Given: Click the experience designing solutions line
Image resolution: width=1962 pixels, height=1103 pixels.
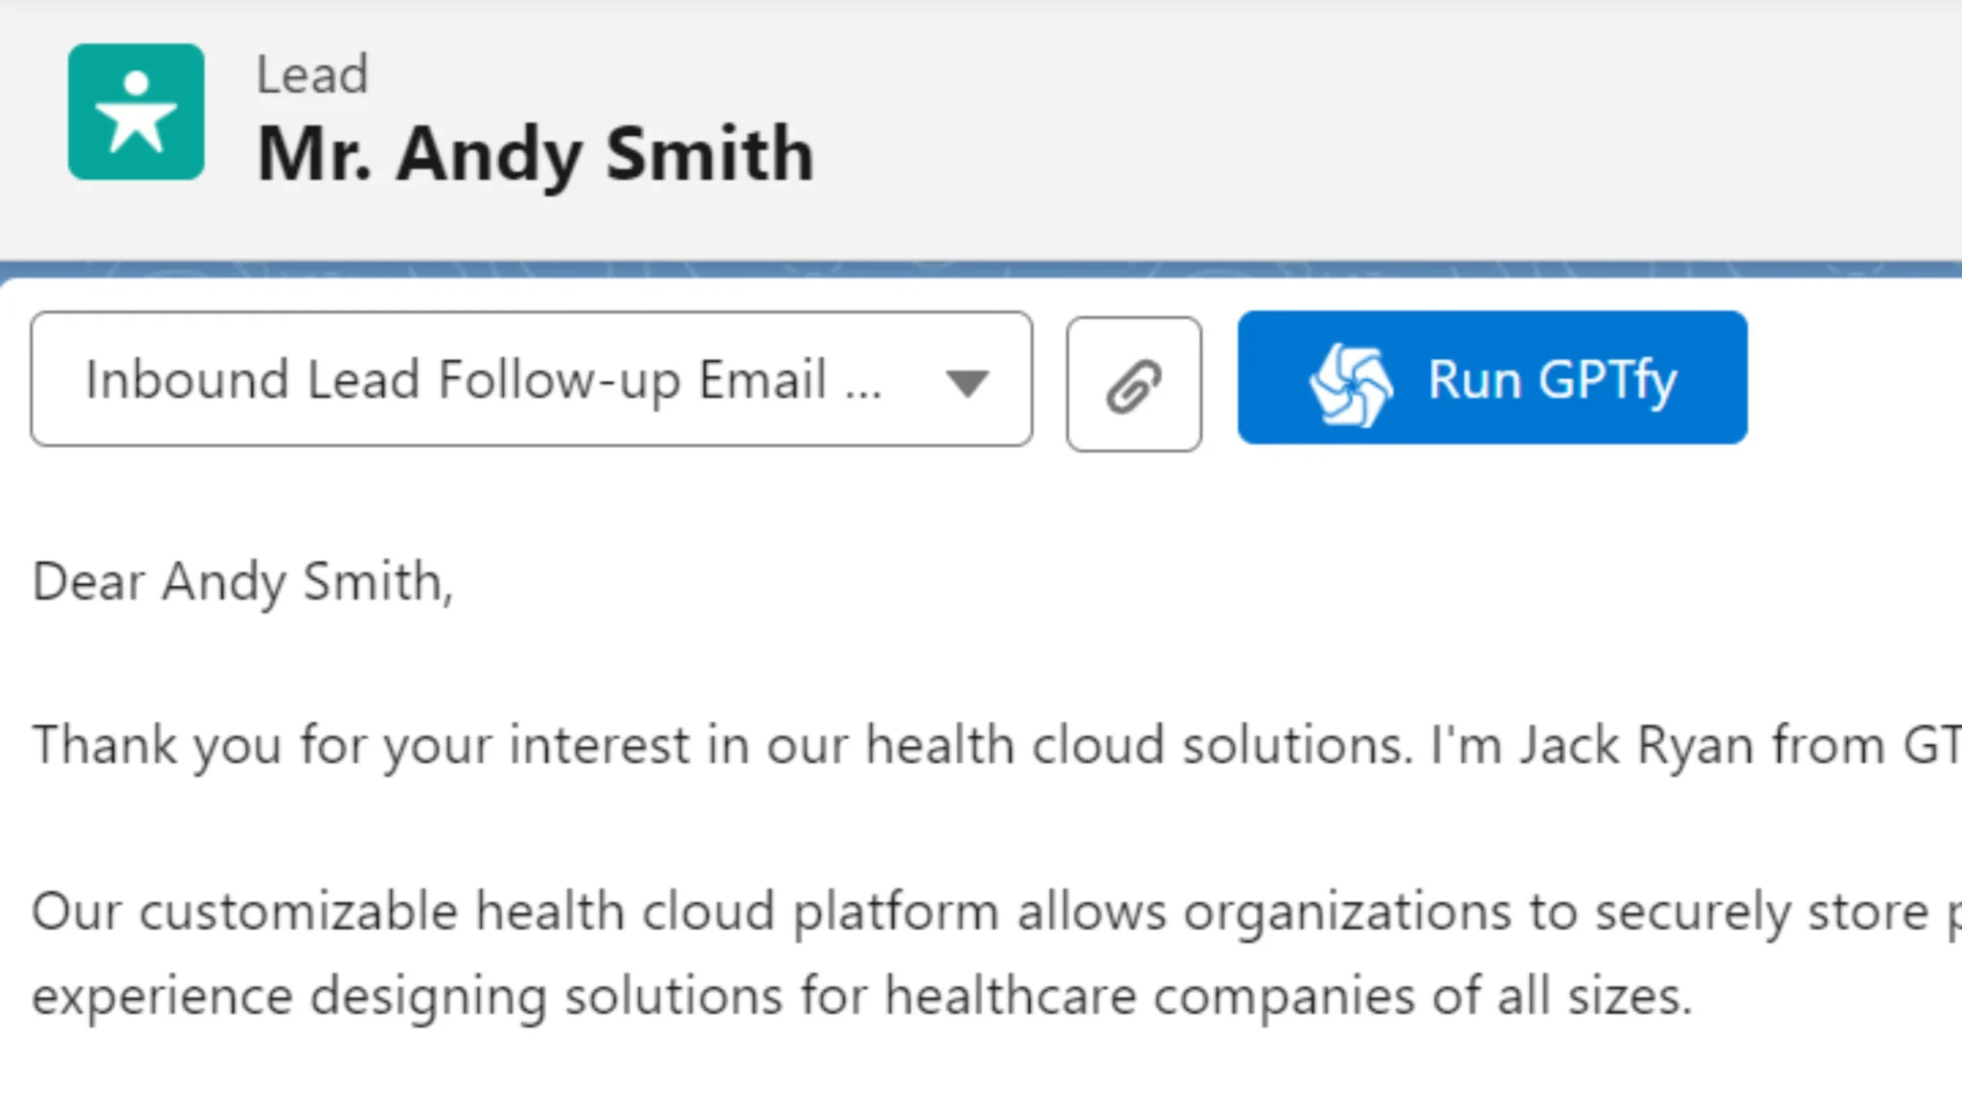Looking at the screenshot, I should coord(861,996).
